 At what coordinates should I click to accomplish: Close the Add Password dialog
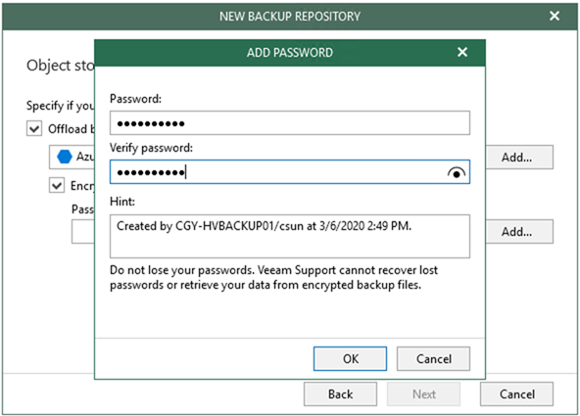tap(462, 52)
